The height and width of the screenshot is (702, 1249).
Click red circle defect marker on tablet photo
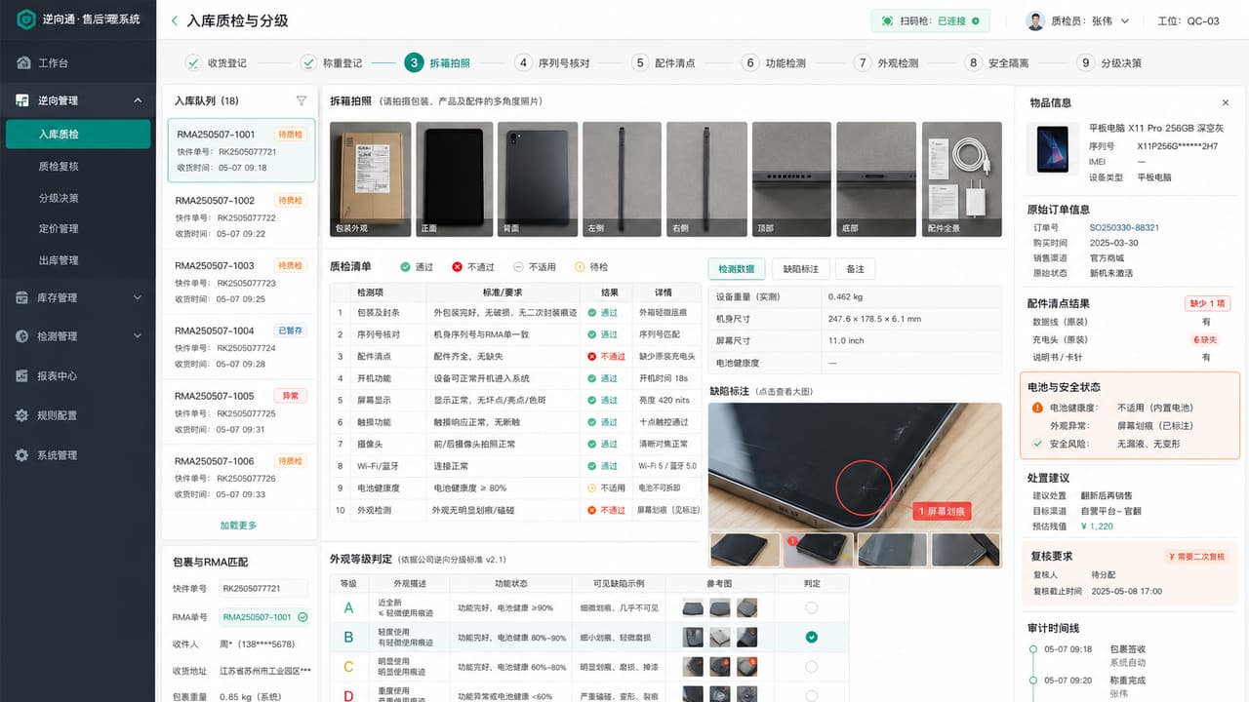point(864,487)
